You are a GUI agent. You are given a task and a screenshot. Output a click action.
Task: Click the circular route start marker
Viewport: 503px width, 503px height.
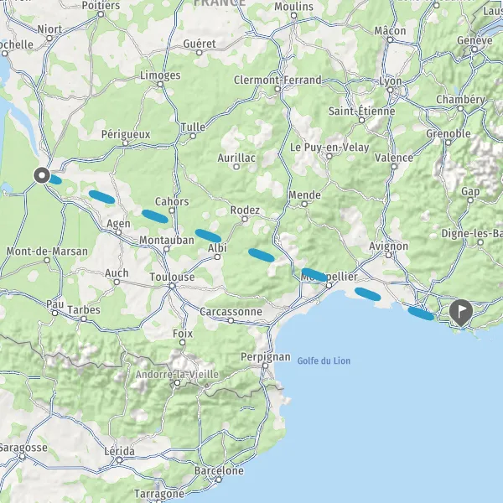[42, 175]
